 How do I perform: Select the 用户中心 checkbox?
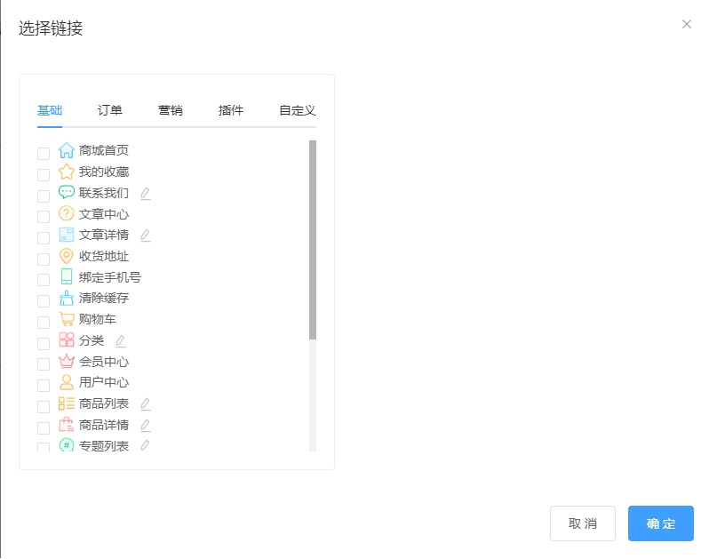44,386
